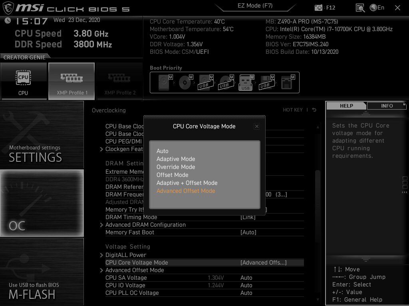Toggle XMP Profile 1
The width and height of the screenshot is (409, 306).
pos(71,81)
